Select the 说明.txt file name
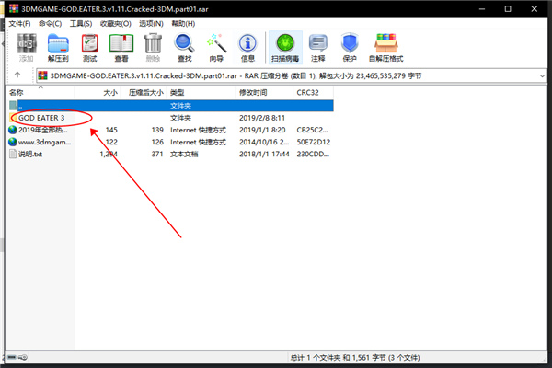 pyautogui.click(x=30, y=154)
